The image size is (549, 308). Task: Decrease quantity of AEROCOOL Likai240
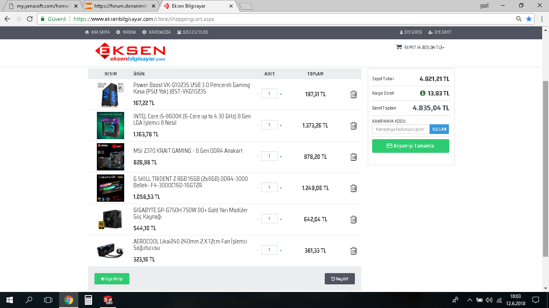tap(258, 251)
